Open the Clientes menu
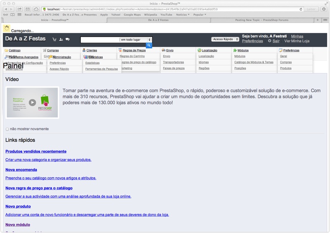The image size is (330, 233). 92,50
